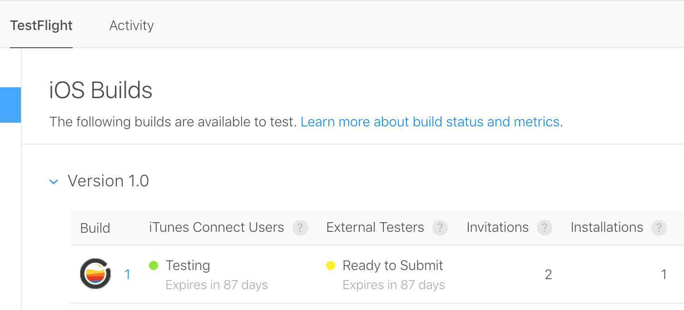Select the TestFlight tab
This screenshot has width=684, height=310.
click(41, 25)
